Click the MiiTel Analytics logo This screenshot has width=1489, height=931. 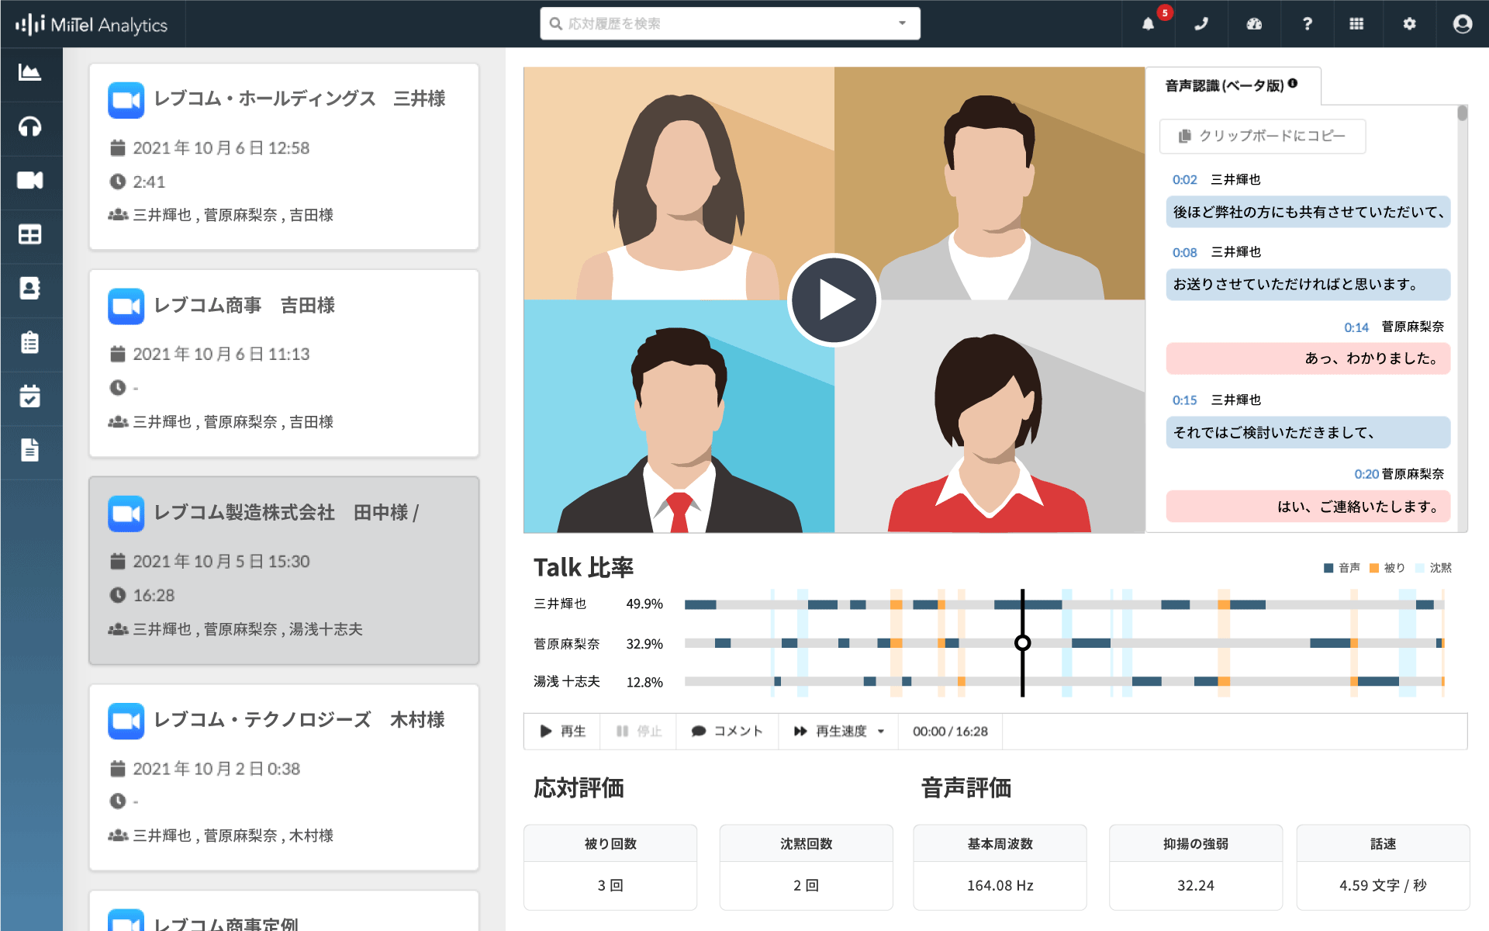pos(92,25)
